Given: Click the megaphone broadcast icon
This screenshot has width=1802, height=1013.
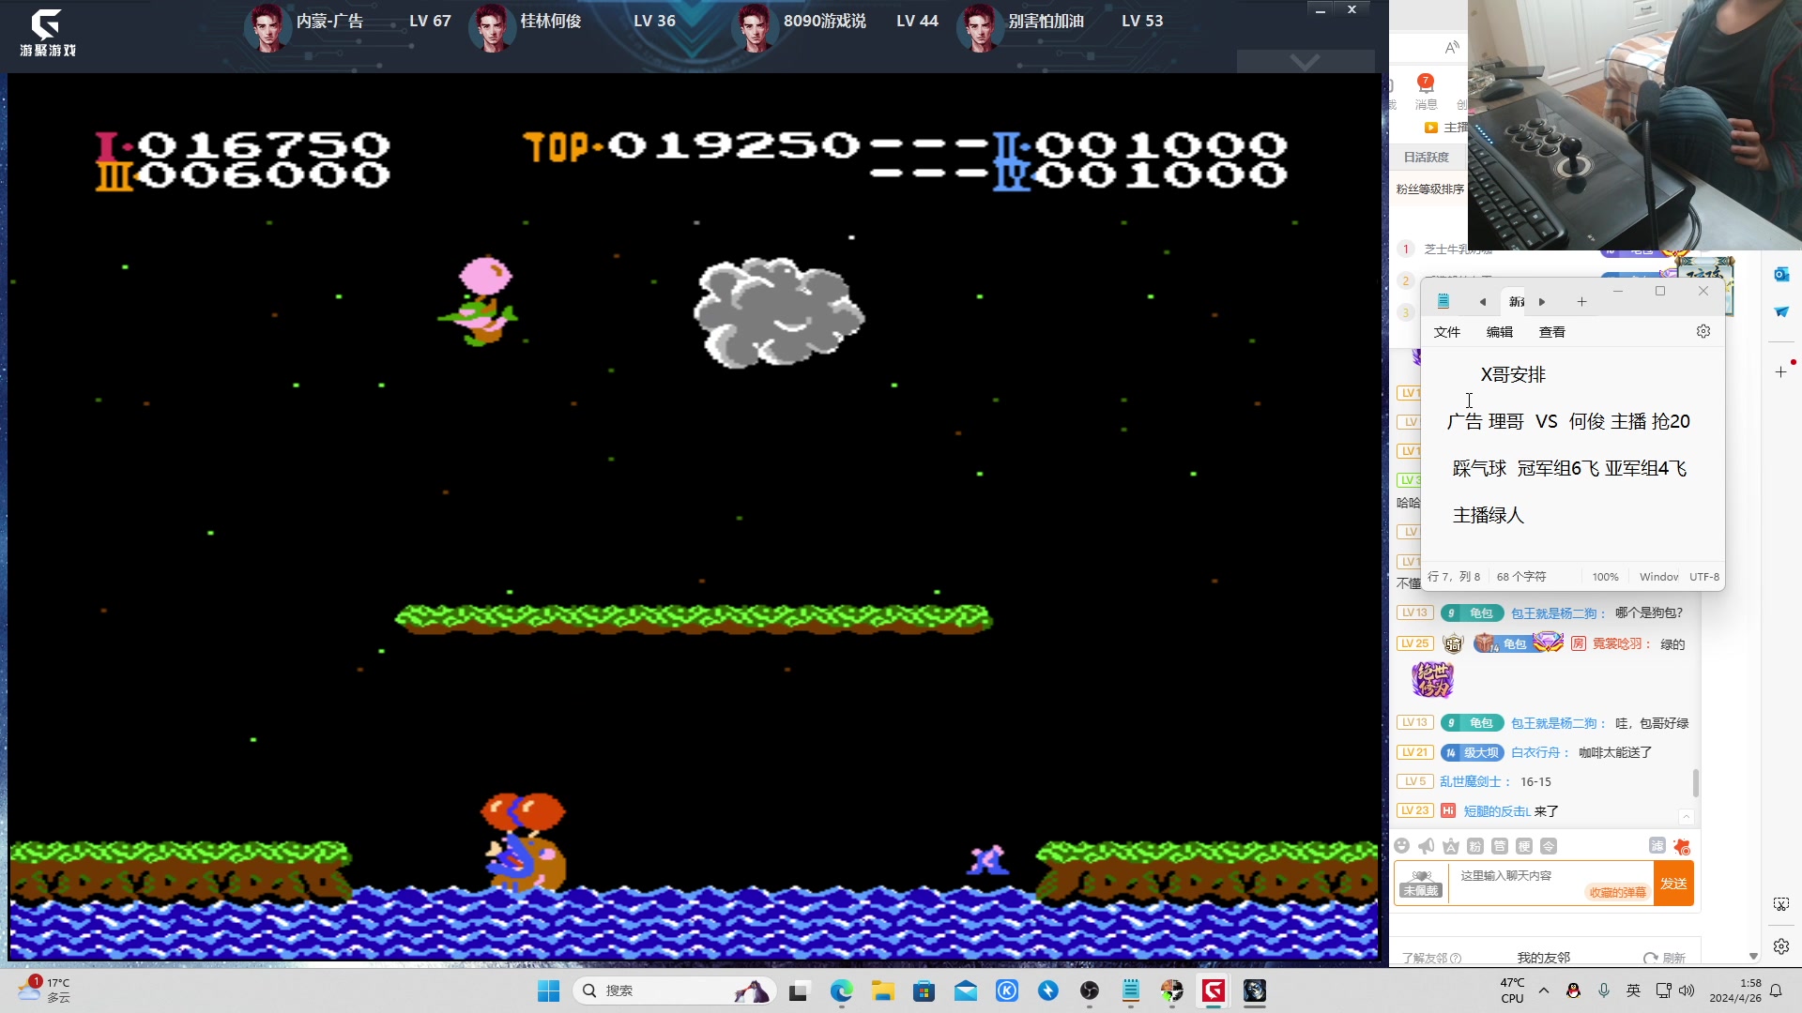Looking at the screenshot, I should tap(1427, 846).
